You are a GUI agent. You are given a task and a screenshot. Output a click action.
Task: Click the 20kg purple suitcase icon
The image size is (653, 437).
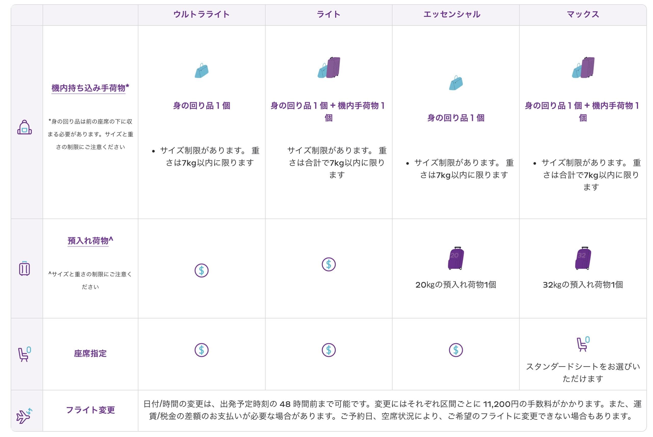pyautogui.click(x=456, y=258)
